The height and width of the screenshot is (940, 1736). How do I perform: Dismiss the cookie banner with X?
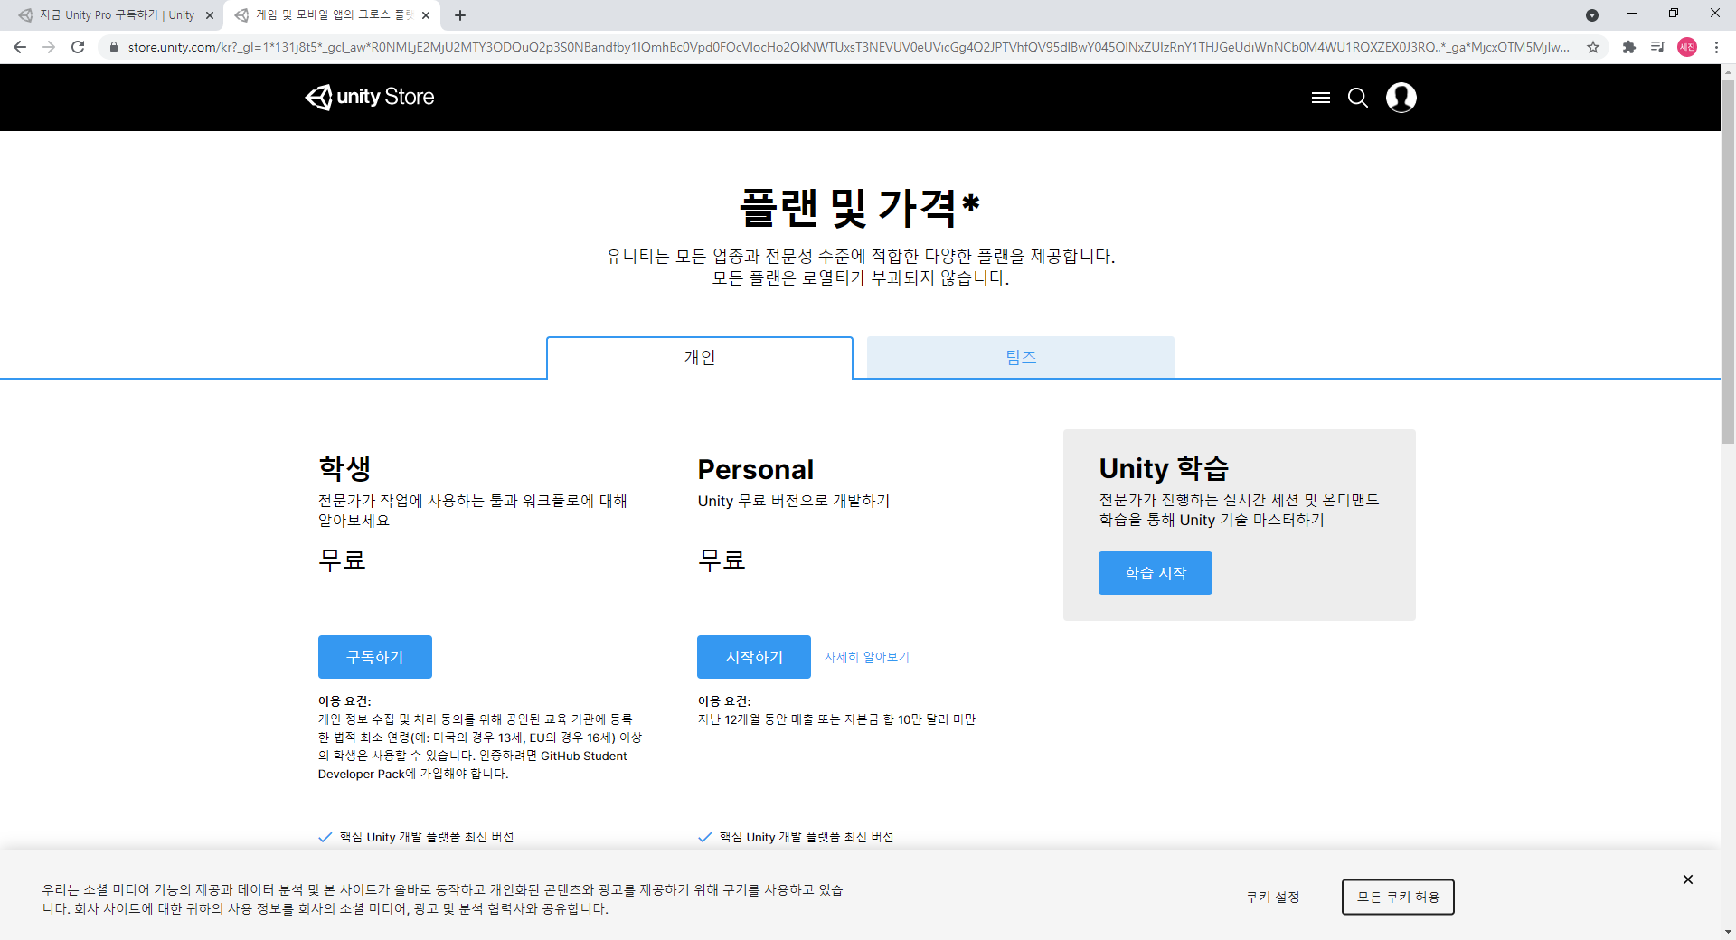tap(1687, 879)
